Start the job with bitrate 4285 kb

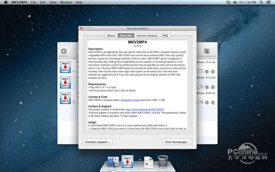click(x=207, y=102)
